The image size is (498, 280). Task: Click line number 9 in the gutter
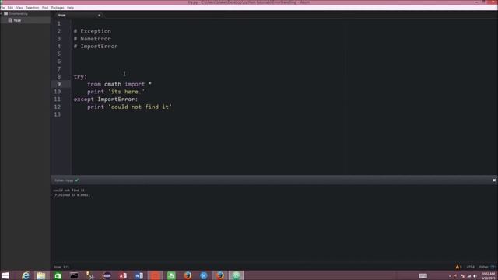[59, 84]
